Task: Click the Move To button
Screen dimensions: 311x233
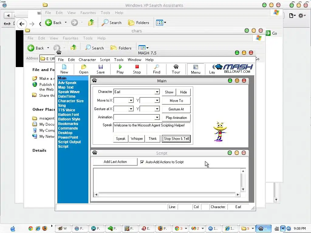Action: pos(176,101)
